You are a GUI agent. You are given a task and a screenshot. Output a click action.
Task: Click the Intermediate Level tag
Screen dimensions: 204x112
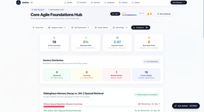coord(56,10)
